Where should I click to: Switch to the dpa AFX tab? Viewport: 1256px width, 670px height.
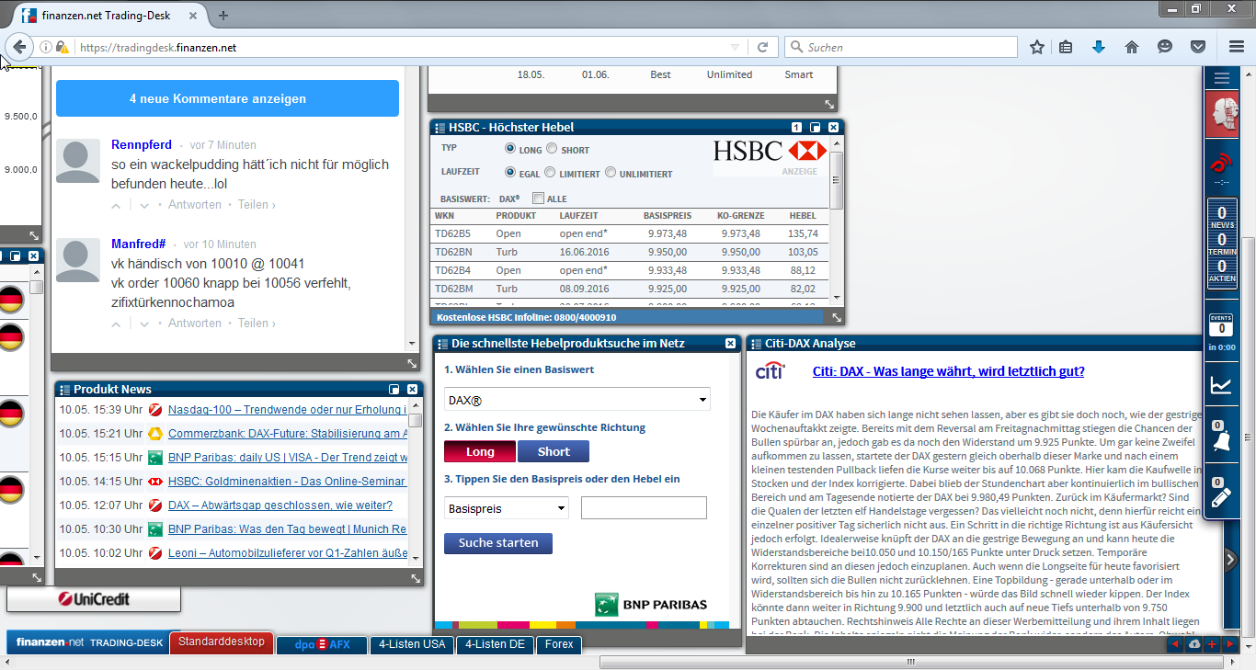[x=322, y=644]
